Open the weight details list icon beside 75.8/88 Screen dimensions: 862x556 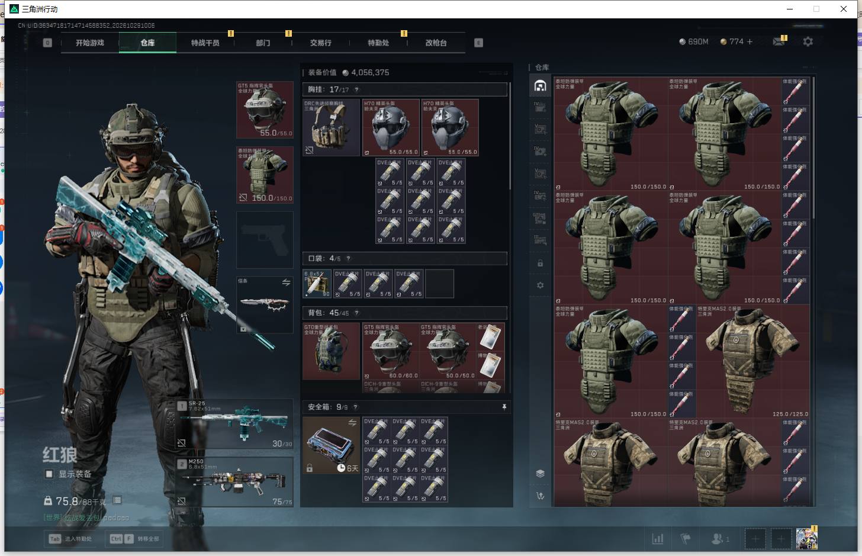click(x=117, y=500)
